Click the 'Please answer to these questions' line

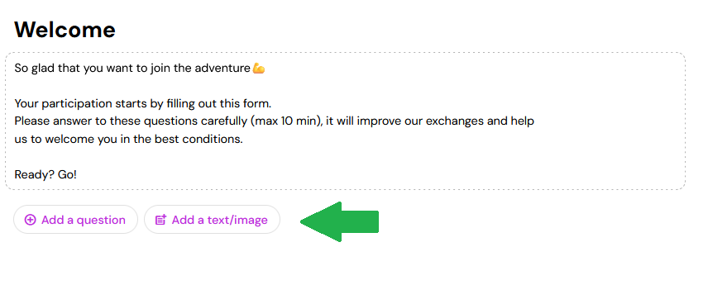(x=274, y=121)
